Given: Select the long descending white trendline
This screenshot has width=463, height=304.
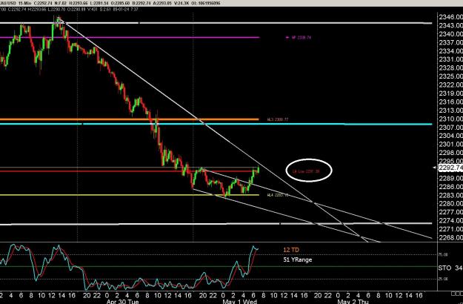Looking at the screenshot, I should point(213,130).
